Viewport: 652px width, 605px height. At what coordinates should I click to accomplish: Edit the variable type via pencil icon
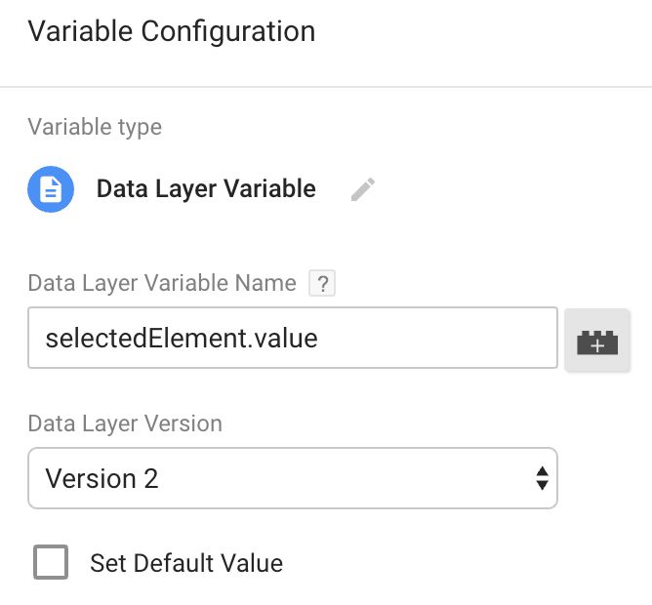[362, 189]
